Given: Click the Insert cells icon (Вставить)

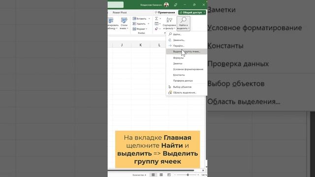Looking at the screenshot, I should (x=134, y=19).
